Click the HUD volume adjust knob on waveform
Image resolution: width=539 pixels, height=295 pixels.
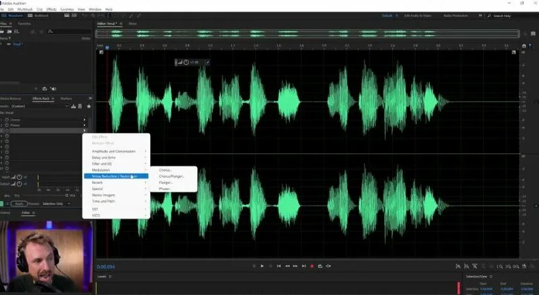pos(186,62)
